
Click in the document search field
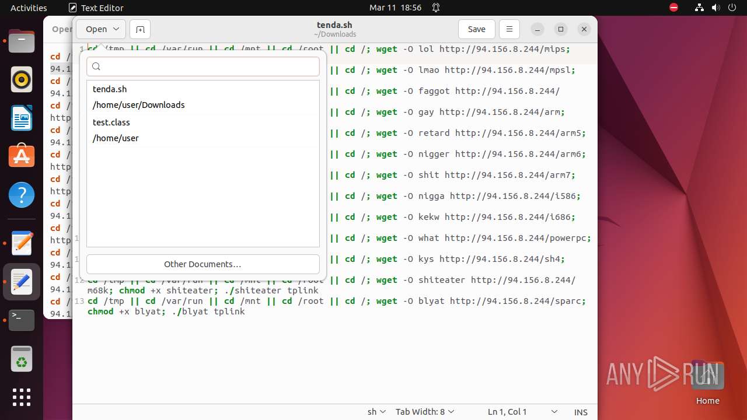point(203,66)
